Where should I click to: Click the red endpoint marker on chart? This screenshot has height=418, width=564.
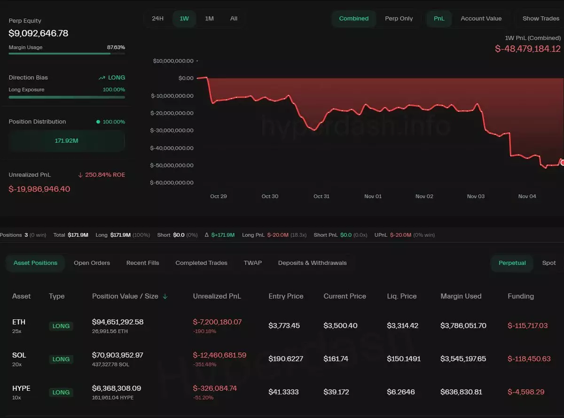click(562, 163)
